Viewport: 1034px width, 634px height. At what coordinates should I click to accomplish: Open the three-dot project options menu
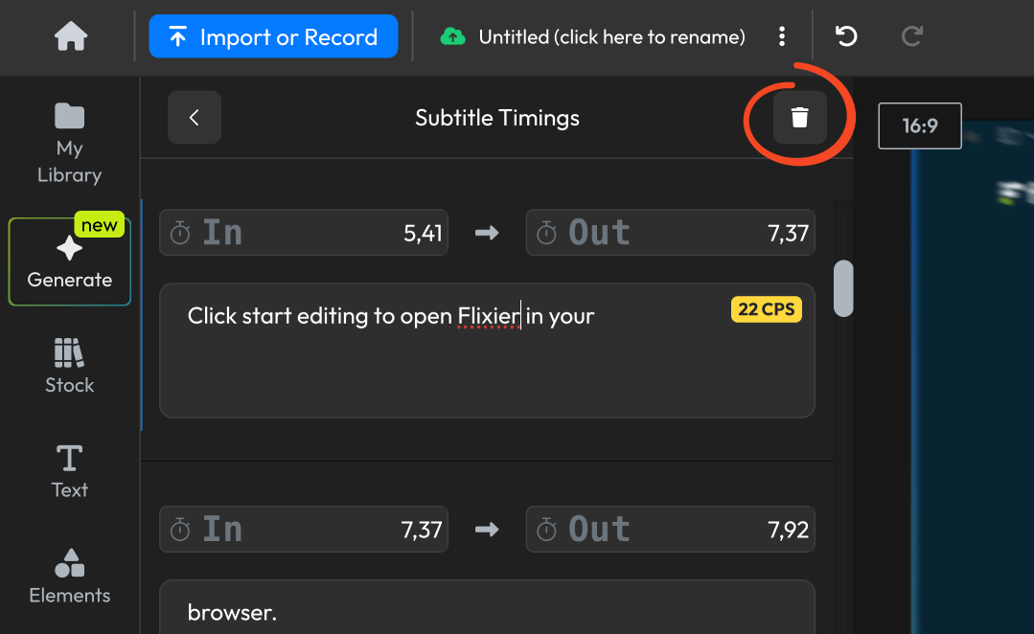pos(782,37)
